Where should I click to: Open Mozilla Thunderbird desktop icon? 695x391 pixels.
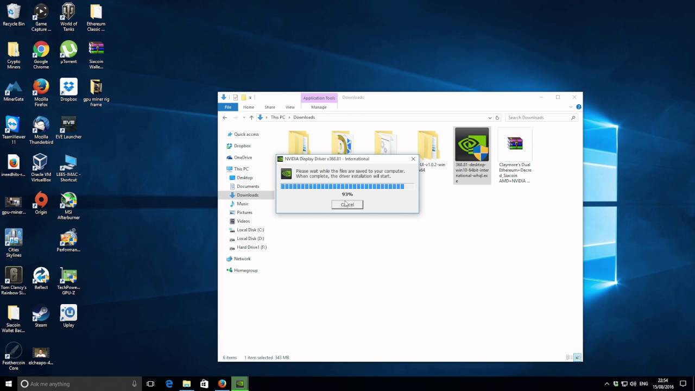pyautogui.click(x=41, y=130)
